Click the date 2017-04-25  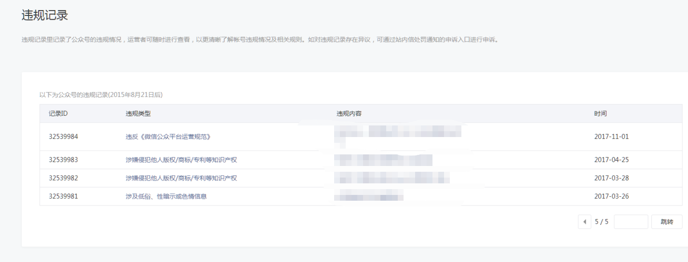pyautogui.click(x=611, y=160)
